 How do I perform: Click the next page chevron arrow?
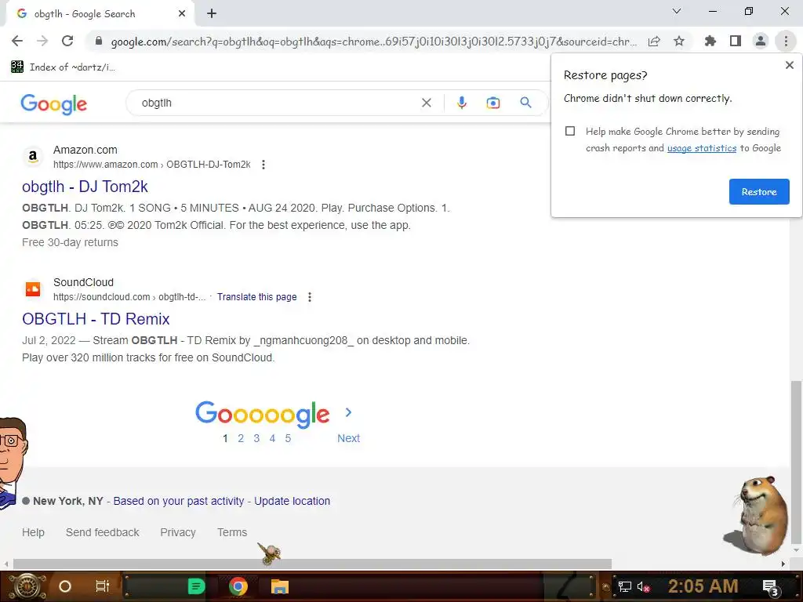coord(348,412)
